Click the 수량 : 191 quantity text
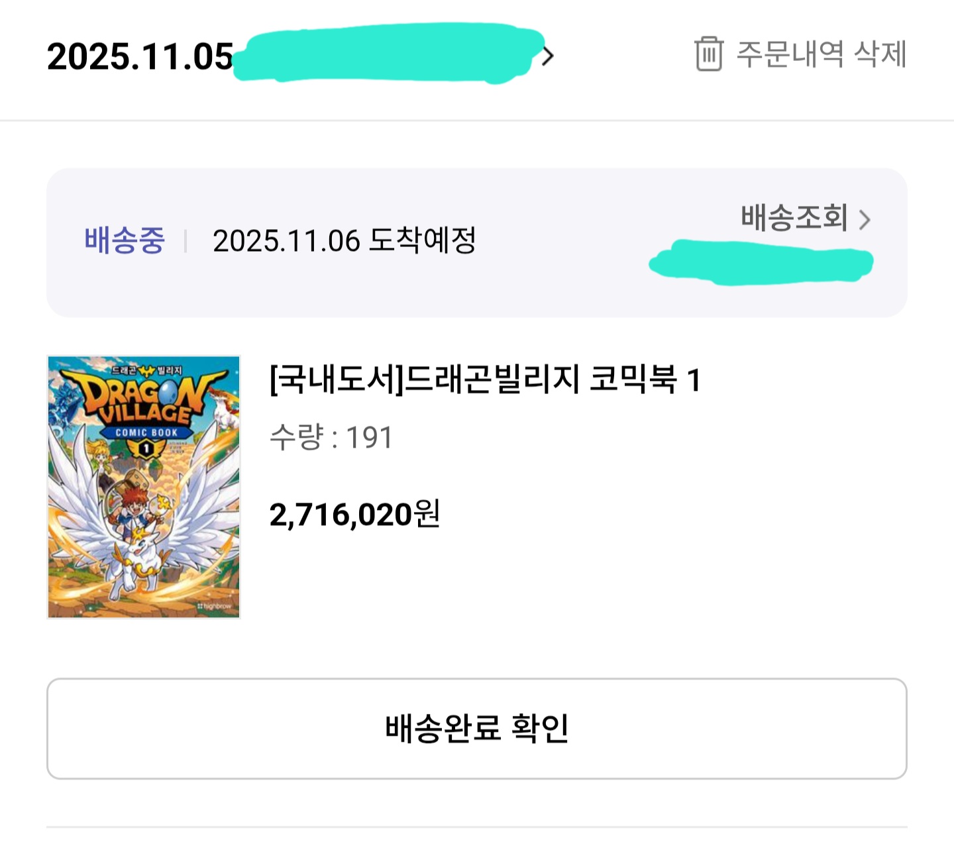This screenshot has width=954, height=853. point(331,438)
